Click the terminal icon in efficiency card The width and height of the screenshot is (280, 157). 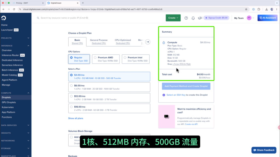pos(167,117)
